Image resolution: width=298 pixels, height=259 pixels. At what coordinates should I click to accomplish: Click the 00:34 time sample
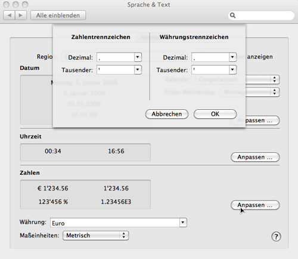(53, 151)
